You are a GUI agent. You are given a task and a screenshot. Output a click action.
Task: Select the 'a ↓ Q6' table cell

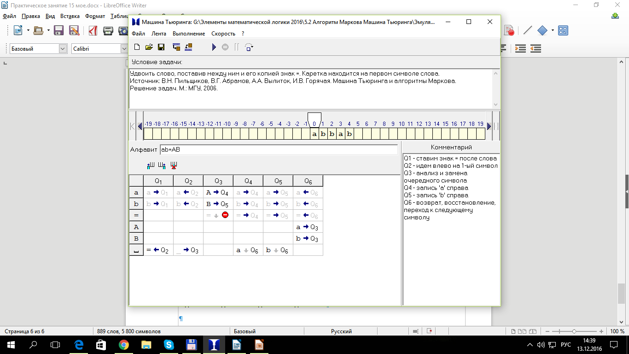pyautogui.click(x=248, y=250)
